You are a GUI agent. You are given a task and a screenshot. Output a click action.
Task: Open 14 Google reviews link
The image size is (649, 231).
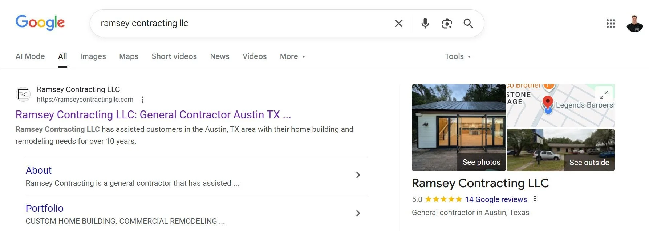pos(496,199)
